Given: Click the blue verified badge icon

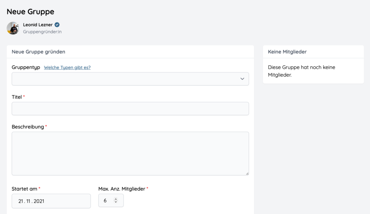Looking at the screenshot, I should click(x=57, y=25).
